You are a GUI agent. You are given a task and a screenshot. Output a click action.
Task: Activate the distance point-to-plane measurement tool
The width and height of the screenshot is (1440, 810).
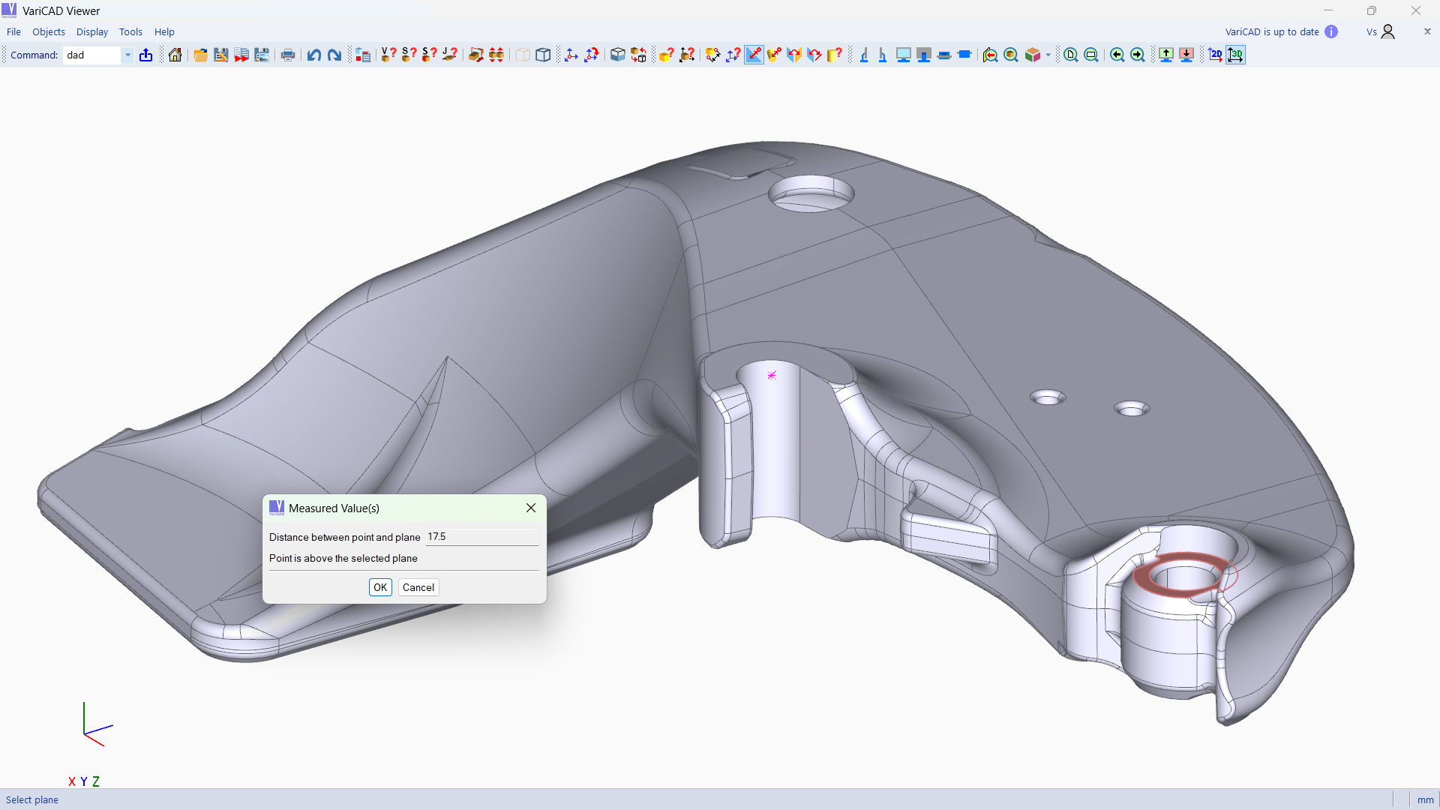pos(754,55)
